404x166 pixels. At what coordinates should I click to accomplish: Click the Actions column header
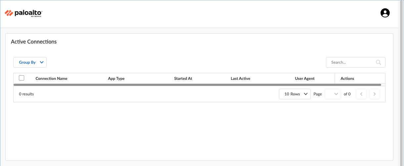click(347, 79)
